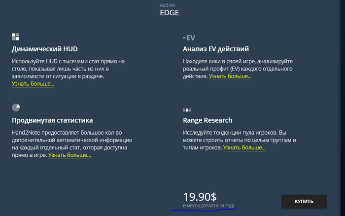Click the underlined в месяц payment note
The image size is (345, 216).
pos(208,205)
